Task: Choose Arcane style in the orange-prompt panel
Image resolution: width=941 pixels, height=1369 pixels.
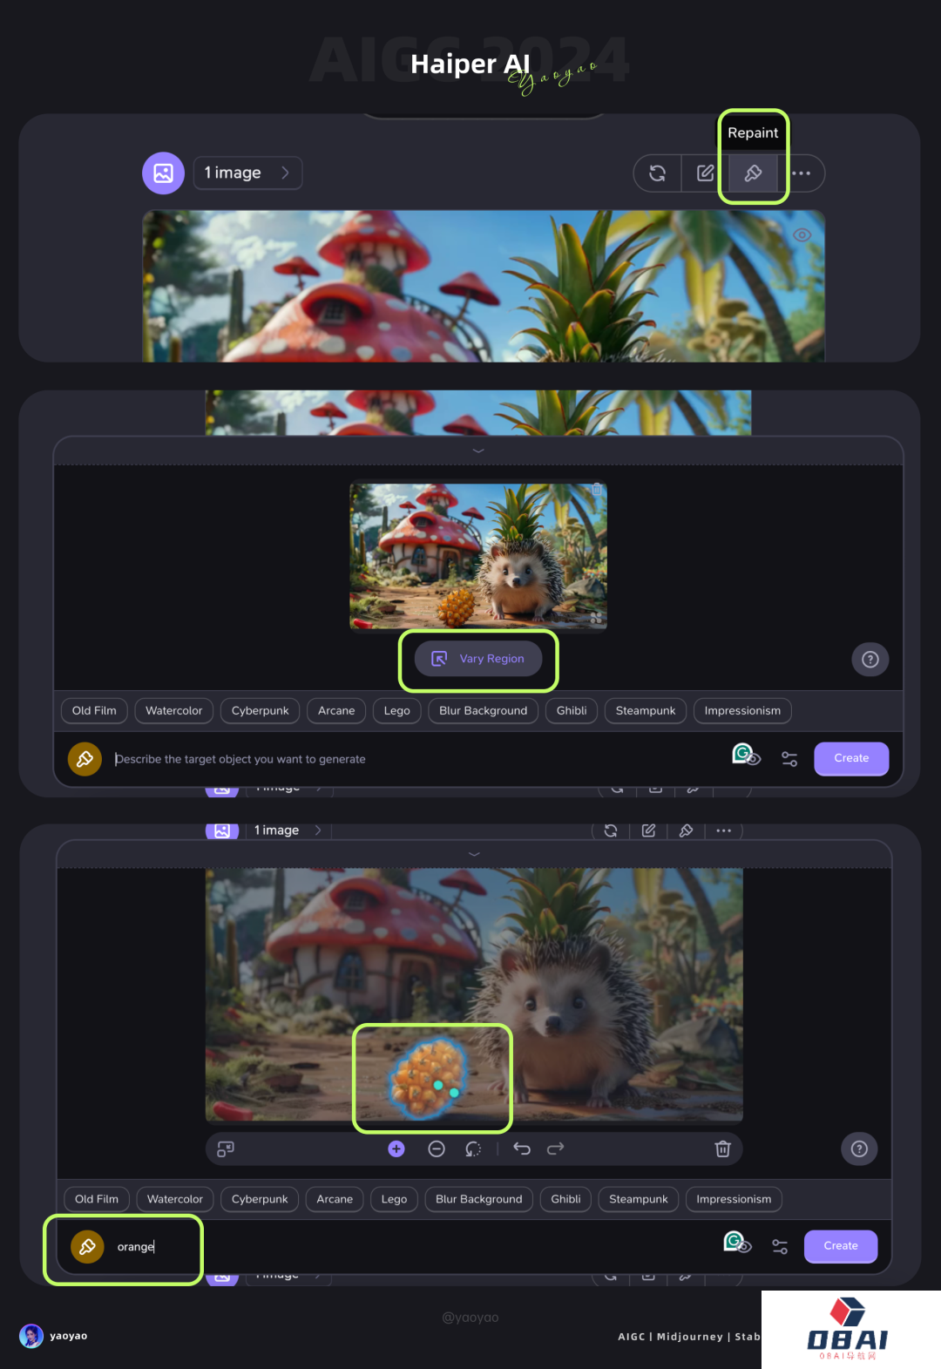Action: point(335,1199)
